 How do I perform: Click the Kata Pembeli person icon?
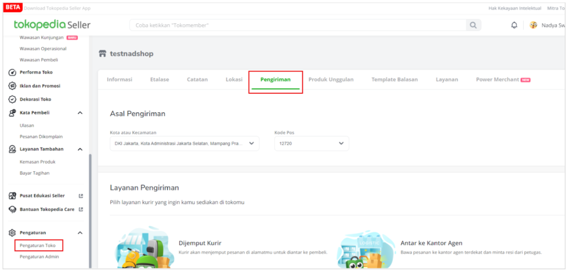pos(12,113)
